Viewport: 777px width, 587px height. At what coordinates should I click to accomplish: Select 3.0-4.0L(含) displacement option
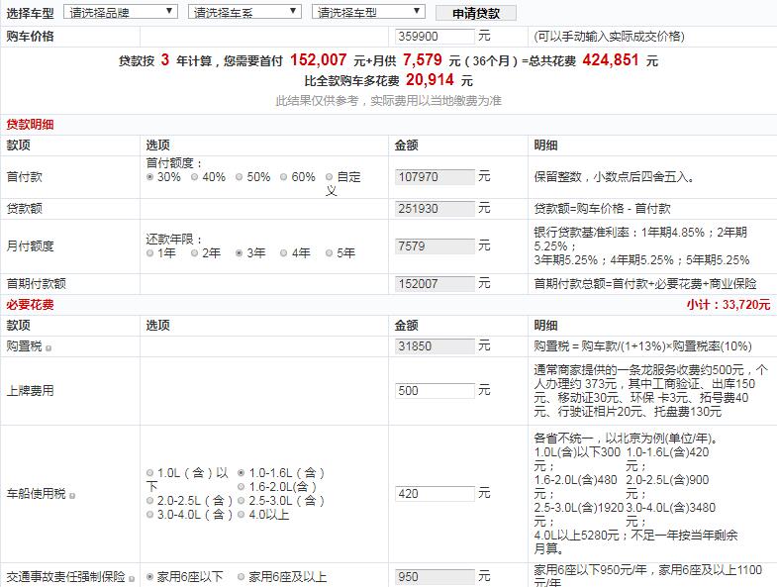click(x=150, y=515)
